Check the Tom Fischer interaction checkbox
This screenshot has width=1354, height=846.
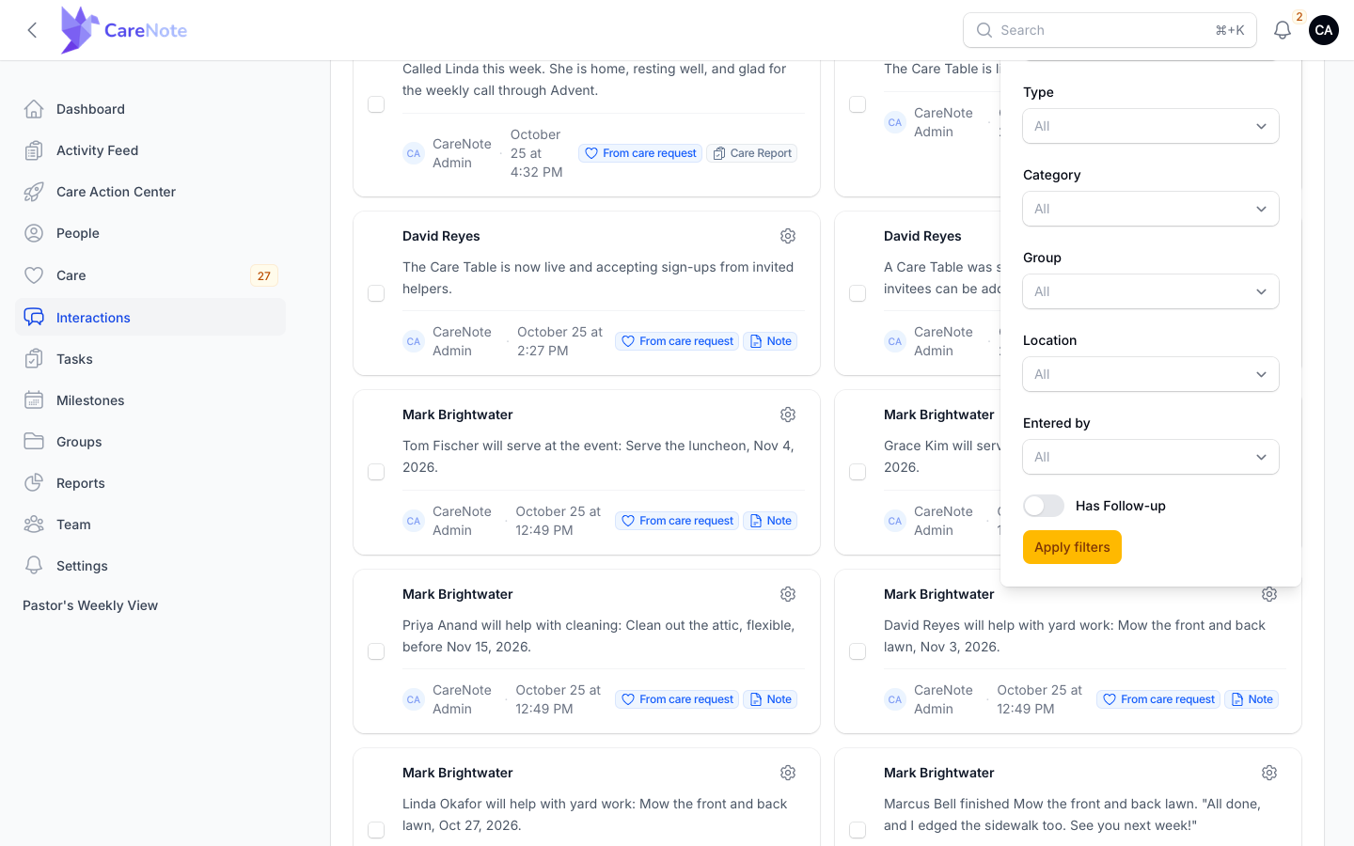376,472
